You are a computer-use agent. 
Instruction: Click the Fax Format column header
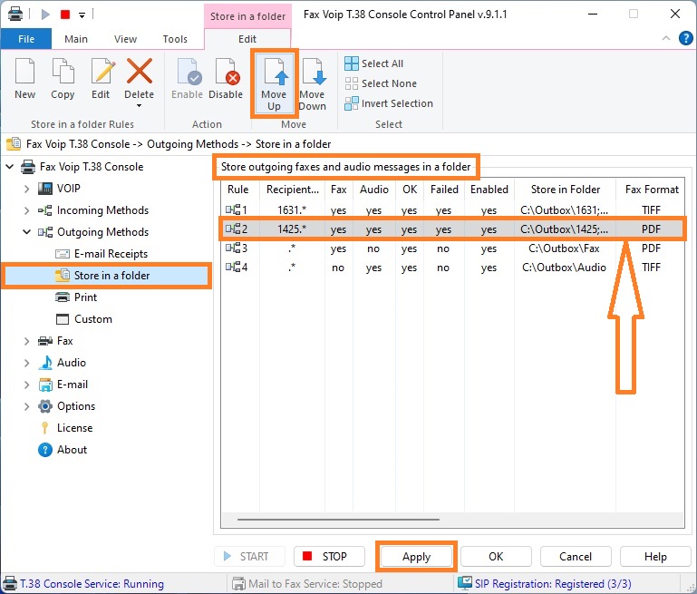coord(651,190)
